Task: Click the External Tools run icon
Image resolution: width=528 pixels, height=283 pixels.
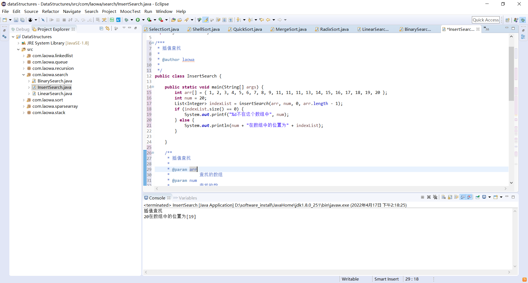Action: point(161,20)
